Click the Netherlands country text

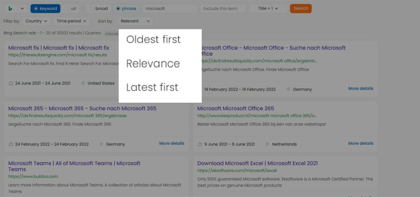285,144
